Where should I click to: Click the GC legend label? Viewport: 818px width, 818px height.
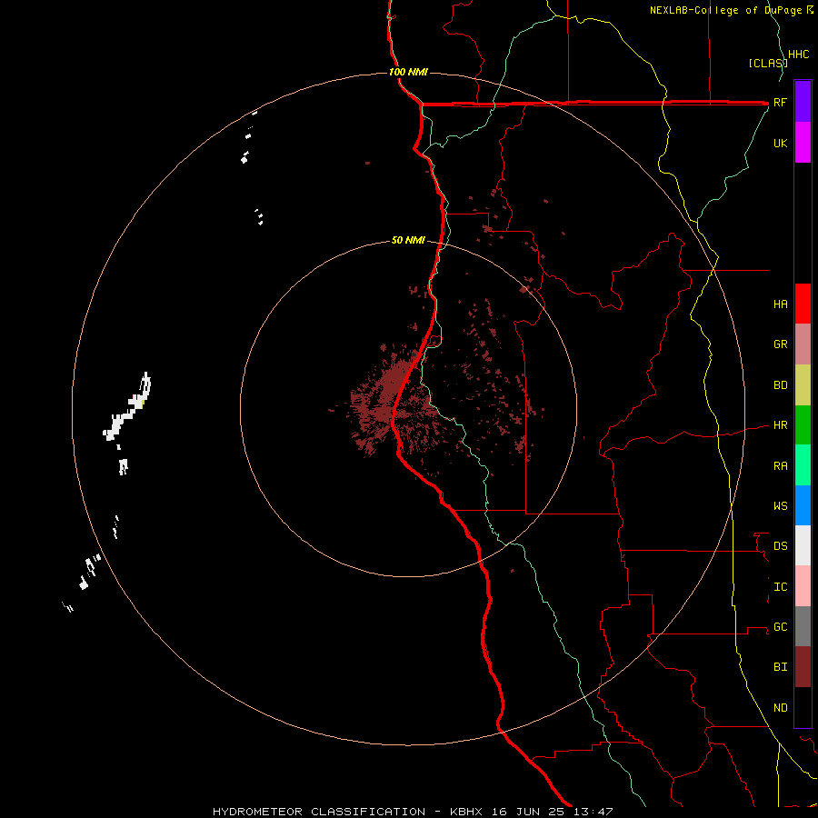click(780, 626)
